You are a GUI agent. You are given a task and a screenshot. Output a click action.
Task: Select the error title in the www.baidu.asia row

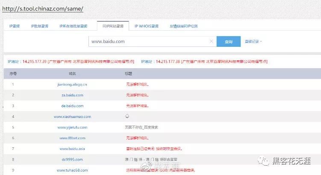(154, 149)
